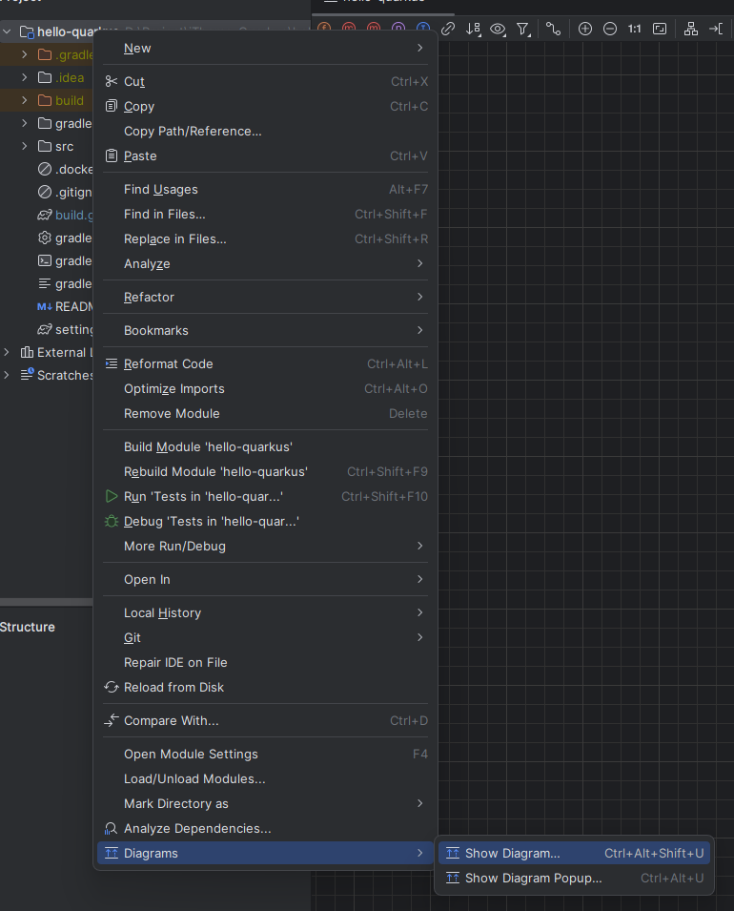Expand the build folder chevron
Viewport: 734px width, 911px height.
click(x=25, y=100)
